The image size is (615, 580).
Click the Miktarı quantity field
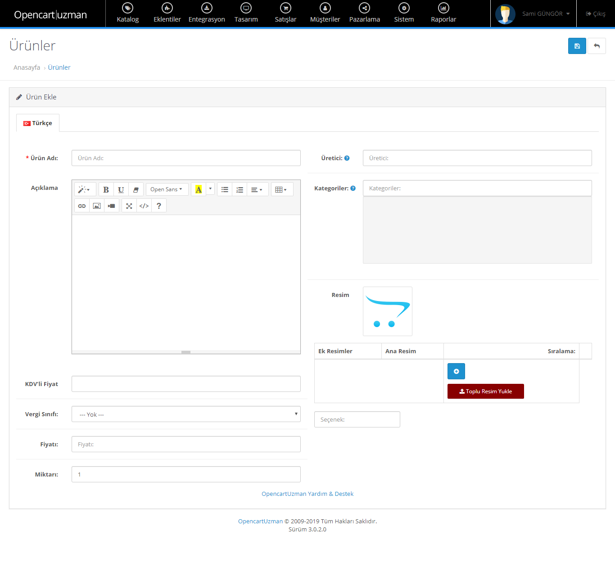coord(186,474)
